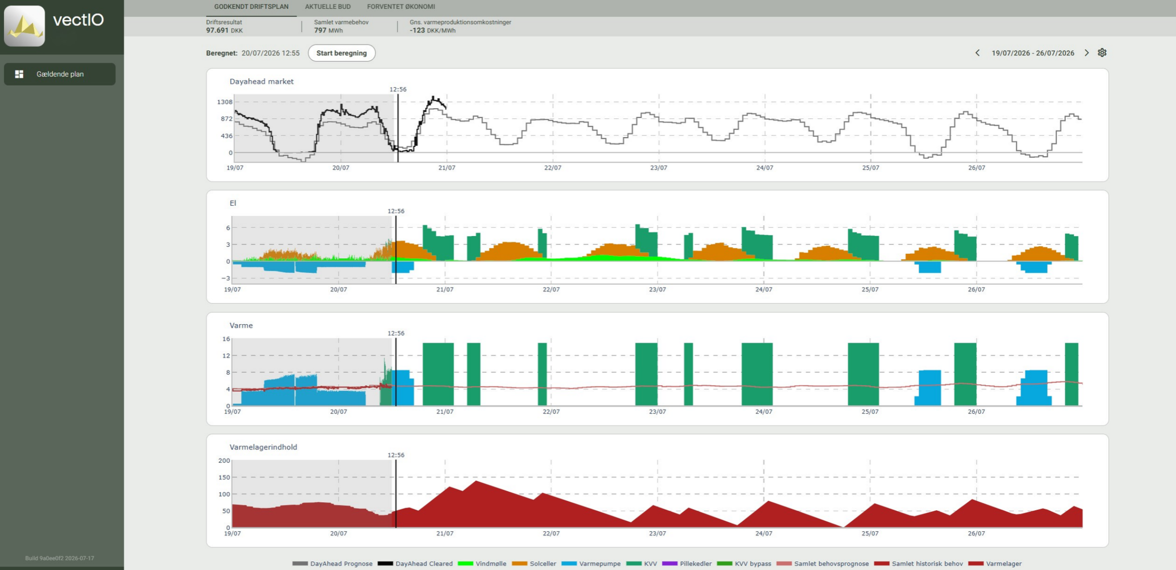The height and width of the screenshot is (570, 1176).
Task: Click build version text in sidebar
Action: point(59,558)
